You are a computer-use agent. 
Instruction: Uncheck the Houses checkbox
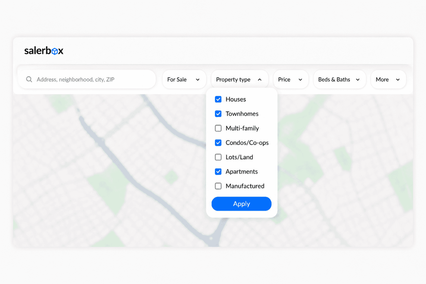point(218,99)
